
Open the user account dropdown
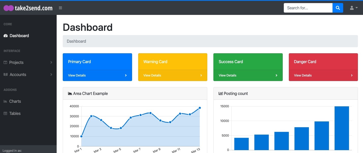[x=354, y=8]
